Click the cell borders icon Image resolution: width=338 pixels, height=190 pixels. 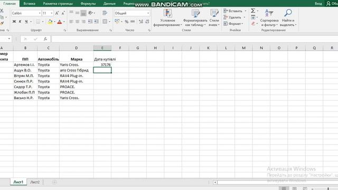coord(38,22)
